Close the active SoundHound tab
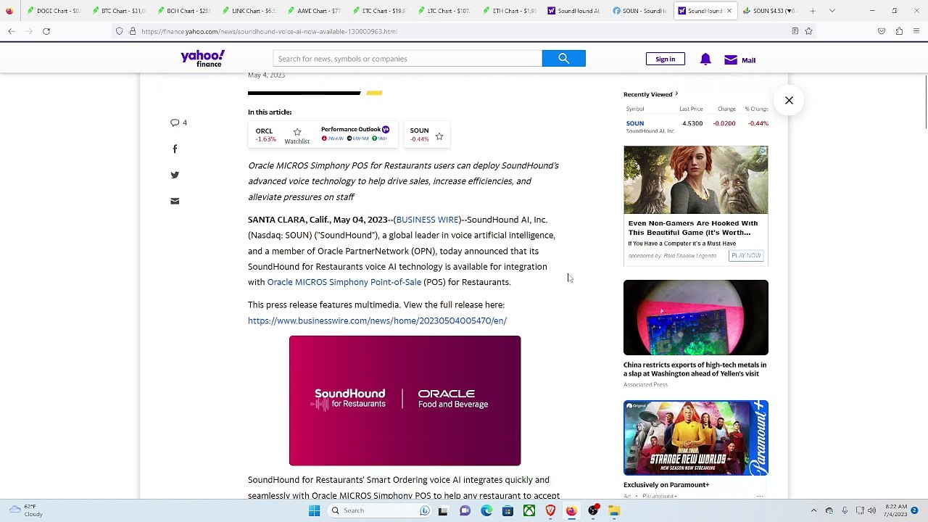 click(729, 11)
